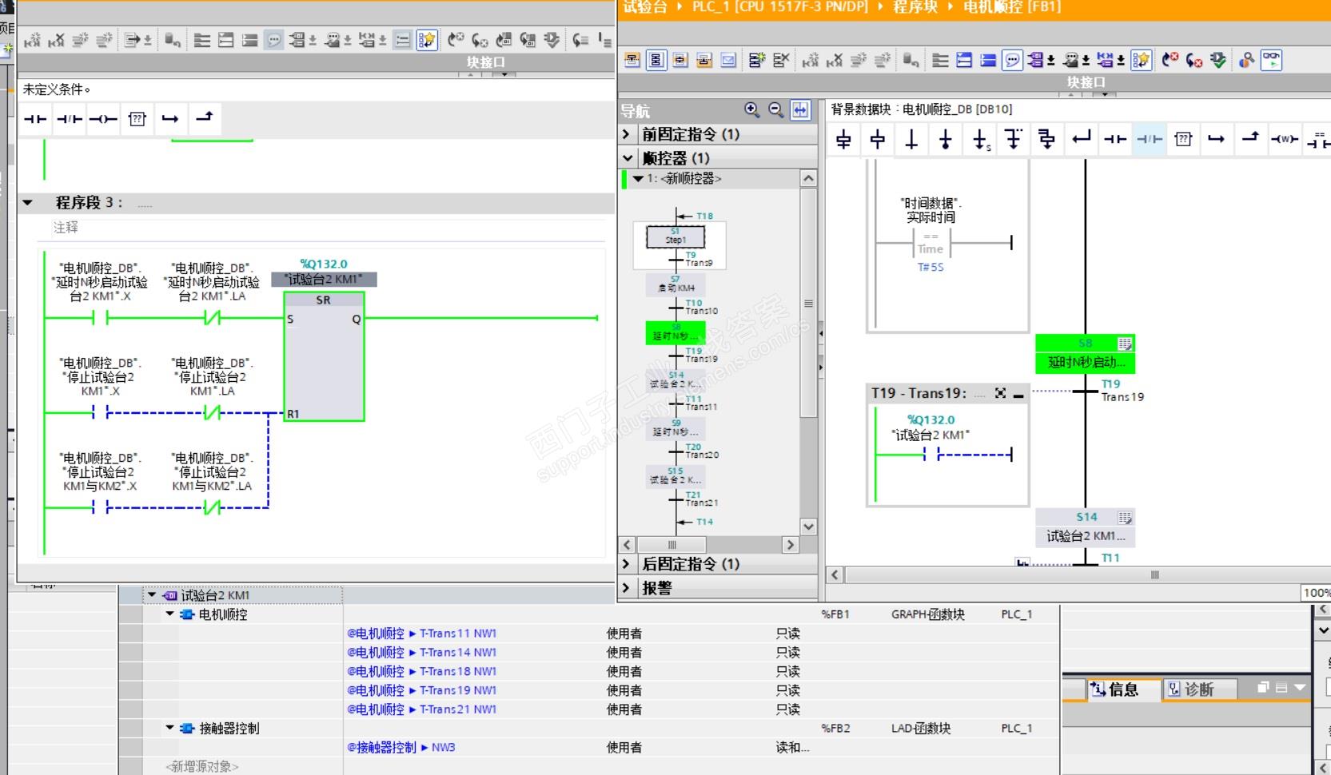This screenshot has height=775, width=1331.
Task: Click the navigation panel vertical scrollbar
Action: [x=808, y=304]
